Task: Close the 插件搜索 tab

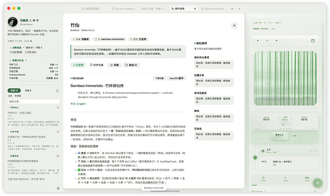Action: tap(195, 9)
